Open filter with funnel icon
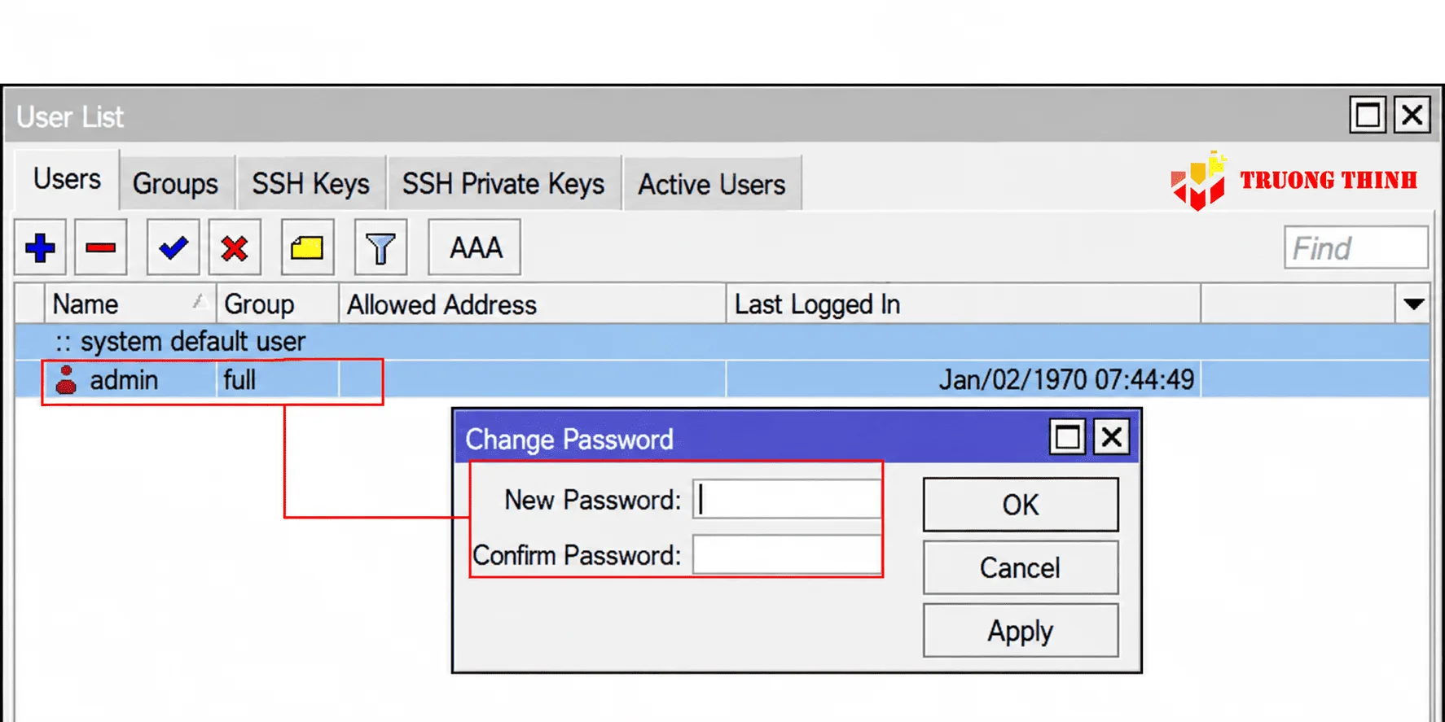 click(x=380, y=247)
